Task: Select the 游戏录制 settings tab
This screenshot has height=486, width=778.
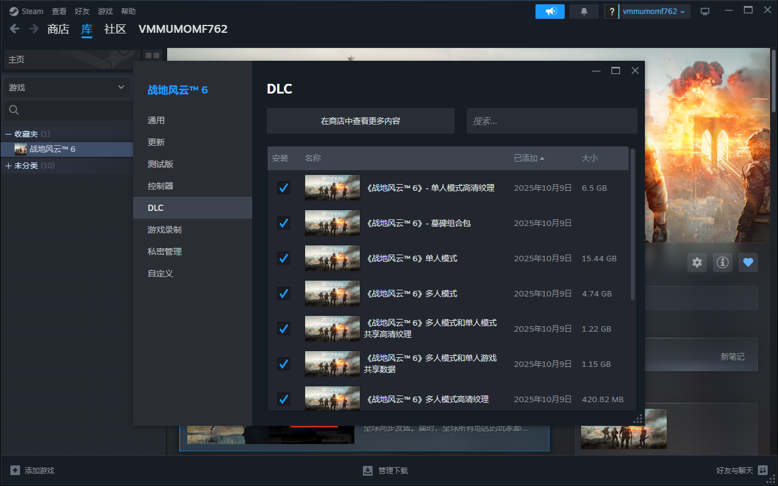Action: click(165, 230)
